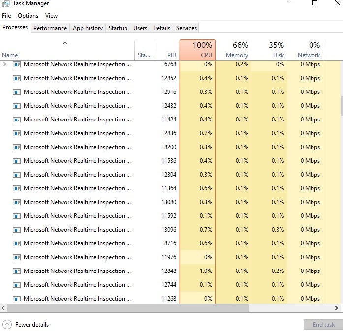Click the process icon for PID 2836

click(x=17, y=133)
